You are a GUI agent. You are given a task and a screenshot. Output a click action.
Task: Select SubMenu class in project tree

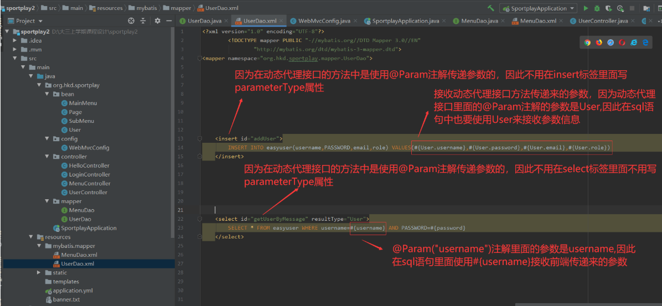coord(77,121)
